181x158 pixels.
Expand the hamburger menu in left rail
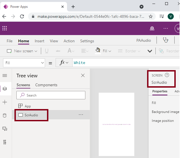(5, 76)
